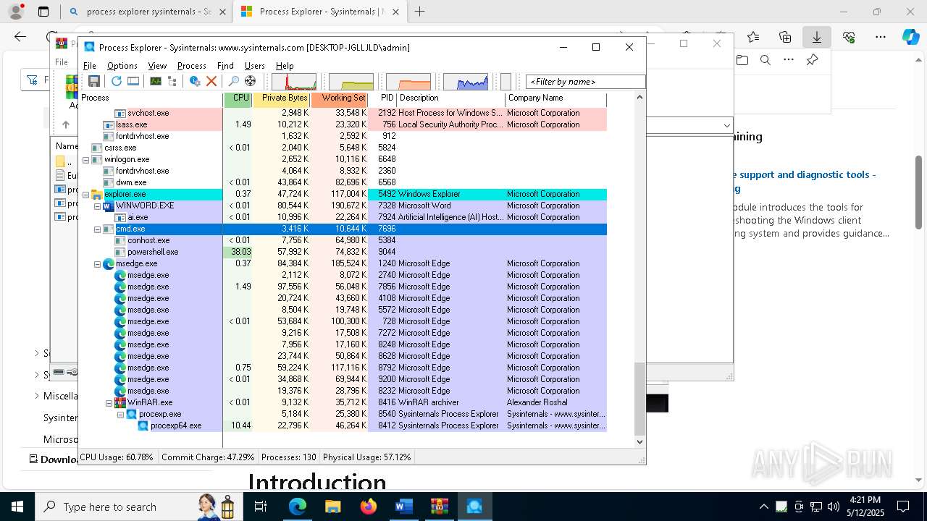Click the Find handle magnifier icon
Image resolution: width=927 pixels, height=521 pixels.
[x=233, y=81]
